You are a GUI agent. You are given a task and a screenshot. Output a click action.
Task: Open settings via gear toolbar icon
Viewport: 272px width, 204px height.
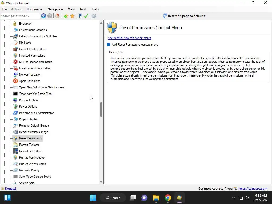point(94,16)
